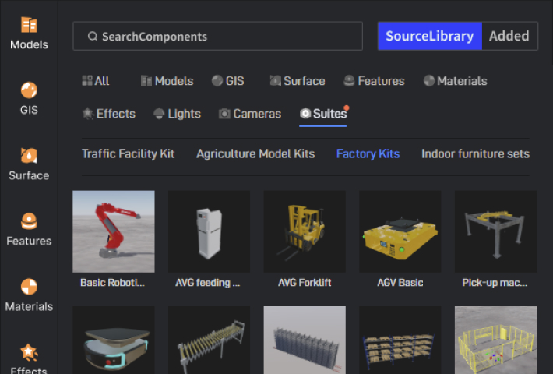This screenshot has width=553, height=374.
Task: Select the pallet shelving rack thumbnail
Action: pyautogui.click(x=400, y=340)
